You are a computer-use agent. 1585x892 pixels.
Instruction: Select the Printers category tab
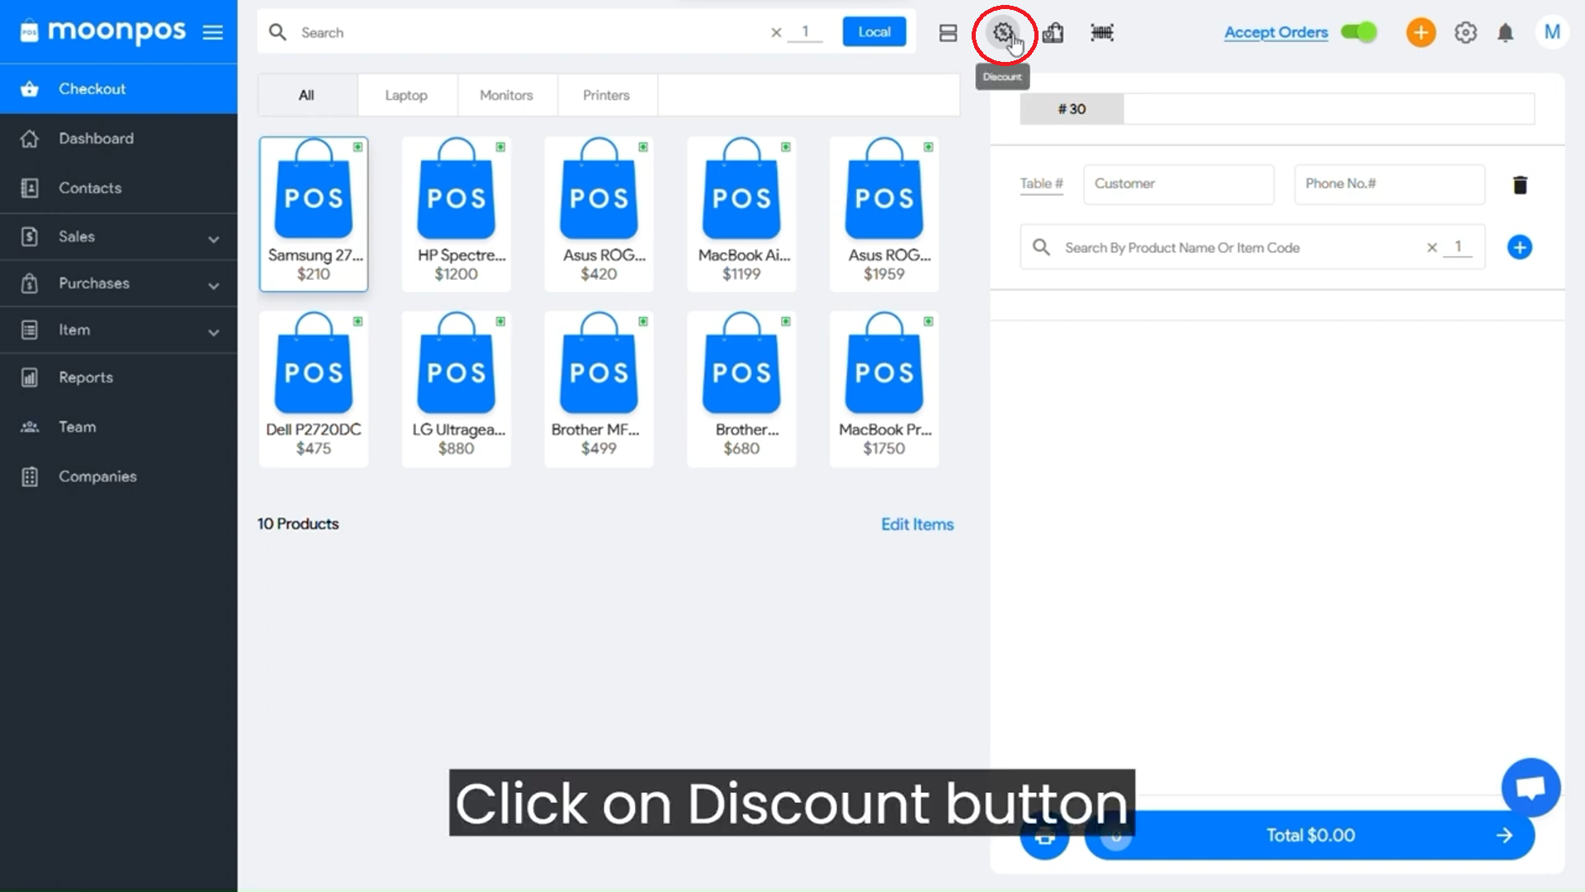(606, 95)
